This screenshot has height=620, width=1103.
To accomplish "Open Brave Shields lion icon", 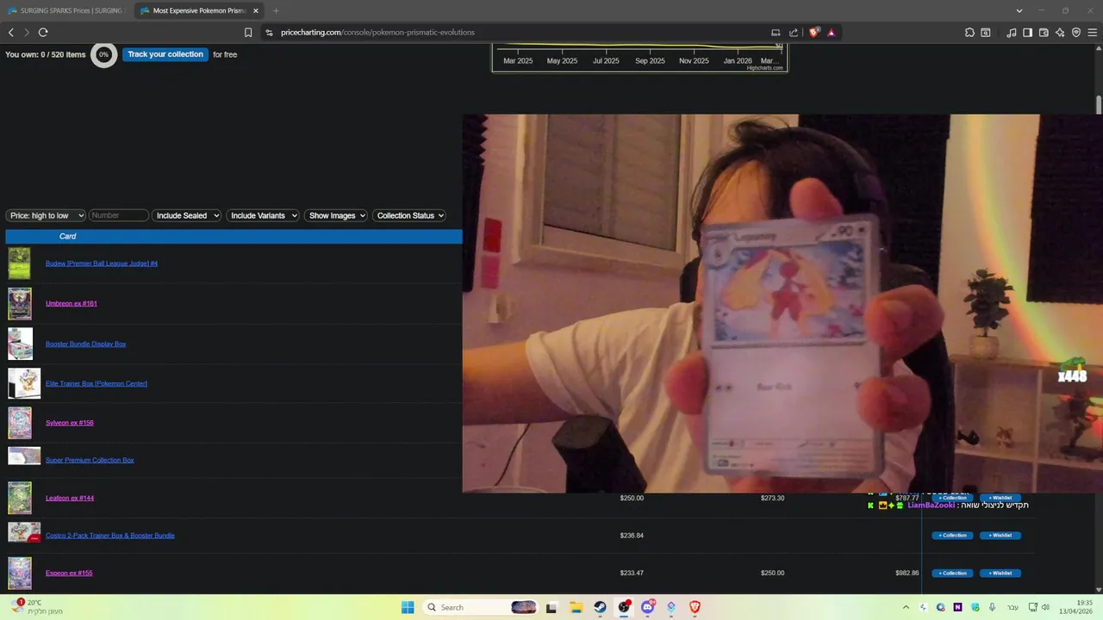I will [x=813, y=33].
